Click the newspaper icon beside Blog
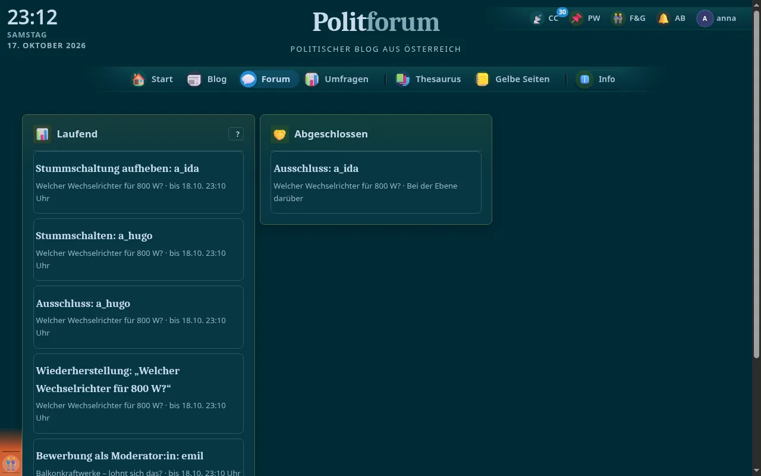 194,79
